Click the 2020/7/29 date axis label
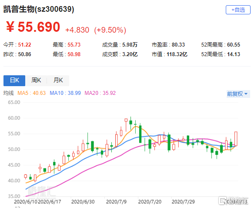The width and height of the screenshot is (251, 208). point(183,202)
